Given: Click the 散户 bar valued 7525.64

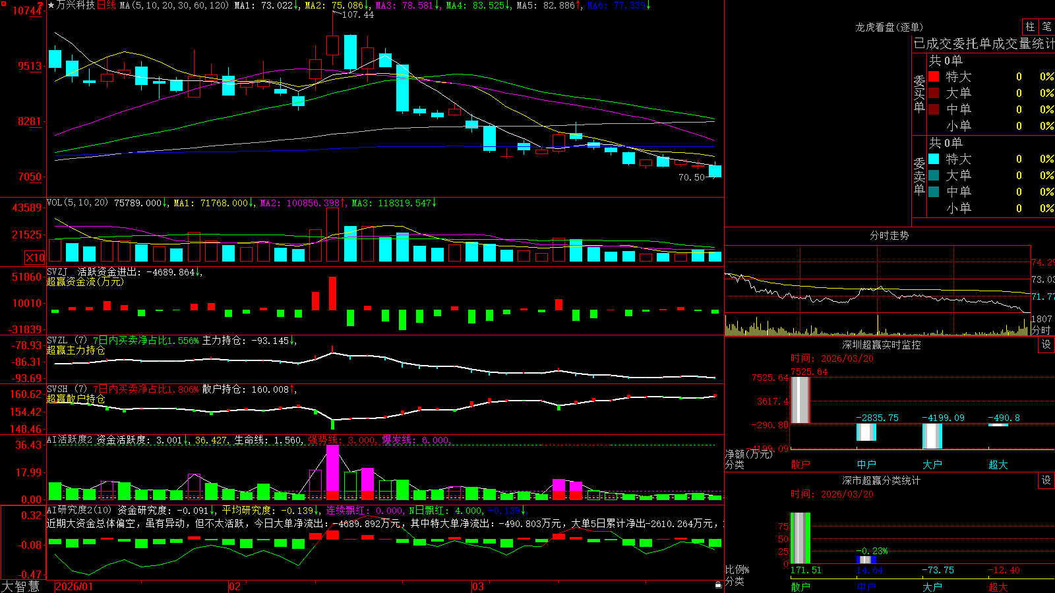Looking at the screenshot, I should pyautogui.click(x=800, y=400).
